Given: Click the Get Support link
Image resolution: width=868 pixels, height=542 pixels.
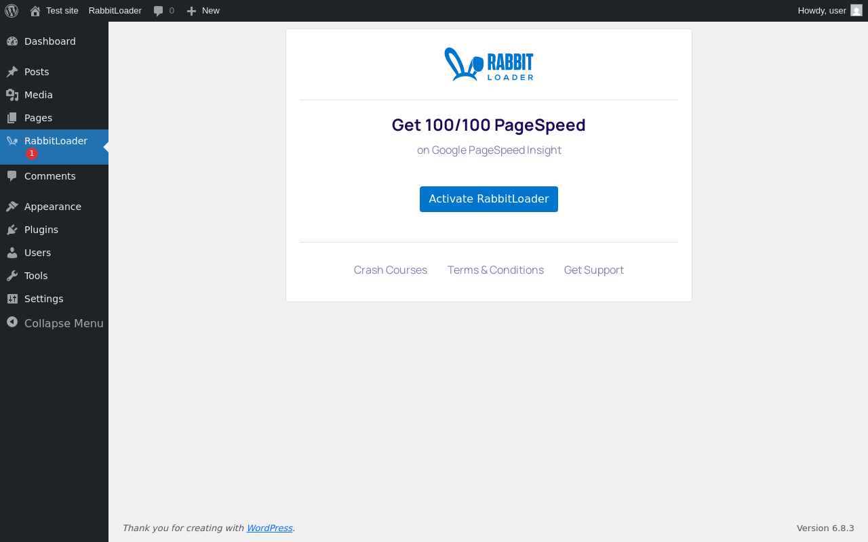Looking at the screenshot, I should coord(594,270).
